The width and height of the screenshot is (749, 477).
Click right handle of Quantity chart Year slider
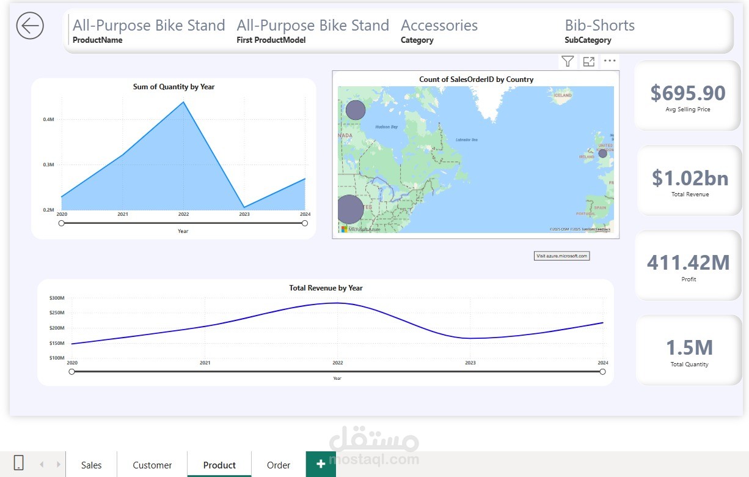tap(305, 223)
